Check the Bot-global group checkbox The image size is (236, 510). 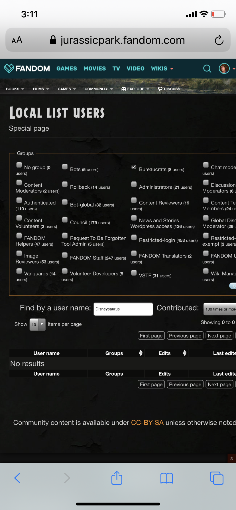click(x=65, y=202)
